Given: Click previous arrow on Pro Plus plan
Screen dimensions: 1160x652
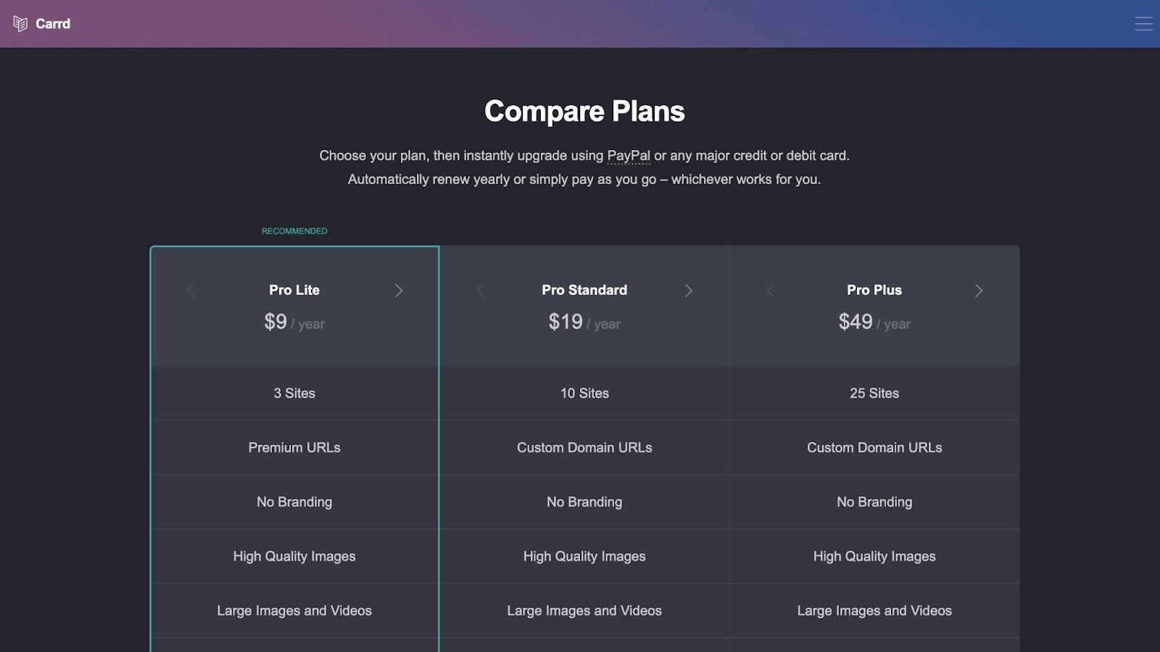Looking at the screenshot, I should pos(770,291).
